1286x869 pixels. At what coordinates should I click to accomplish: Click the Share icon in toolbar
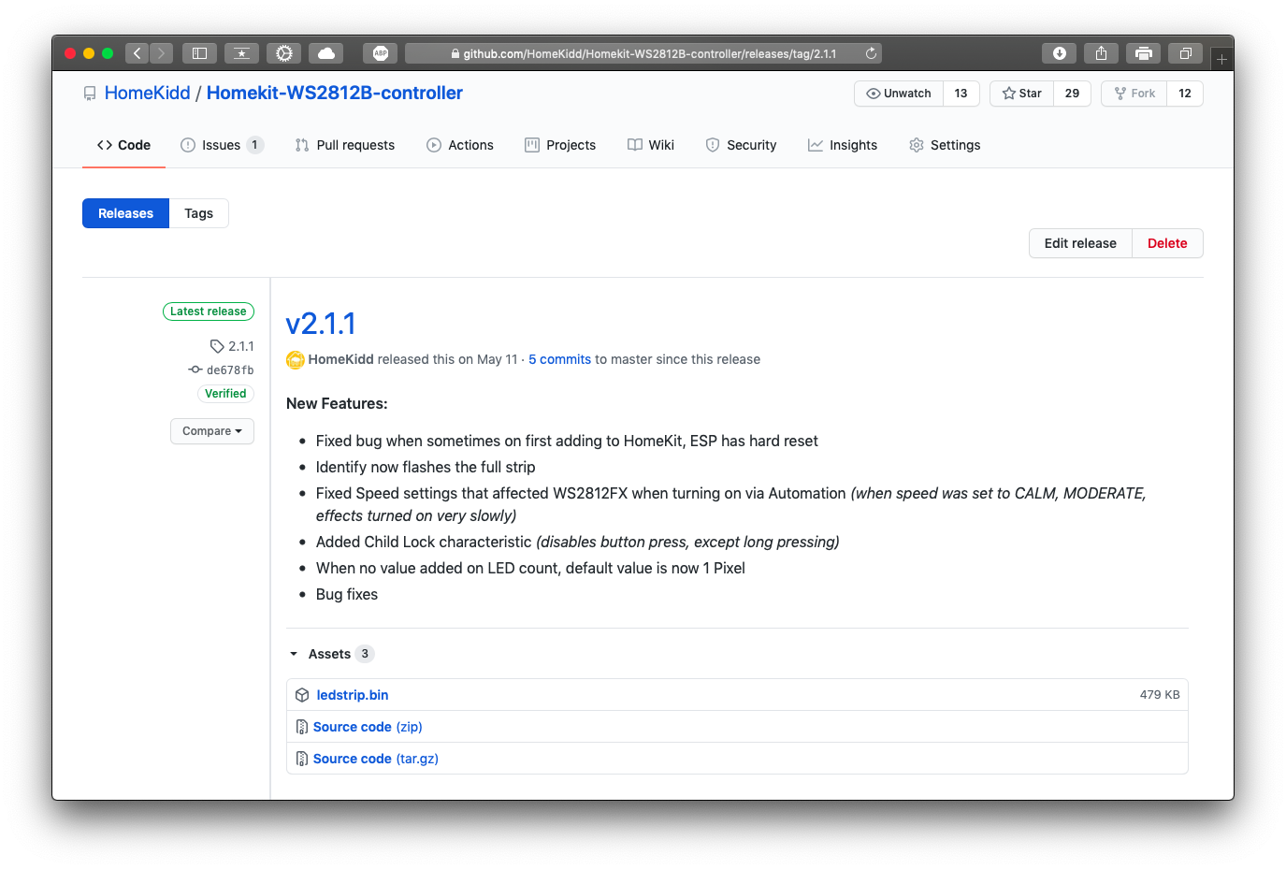pyautogui.click(x=1101, y=53)
